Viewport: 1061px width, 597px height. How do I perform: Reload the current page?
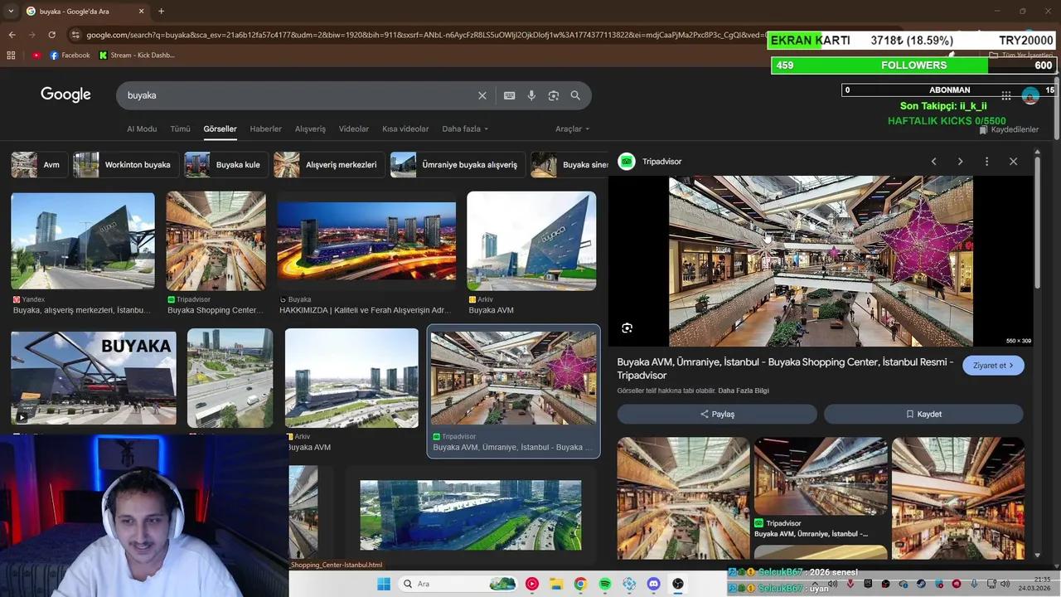tap(51, 35)
